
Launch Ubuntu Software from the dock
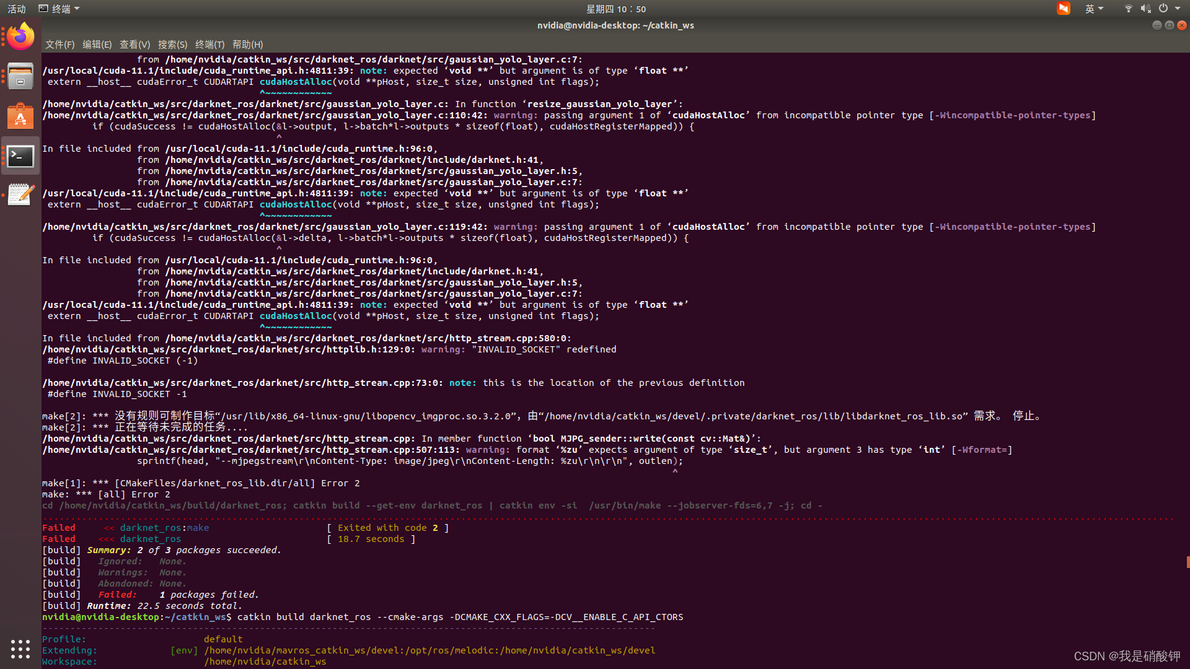pyautogui.click(x=20, y=116)
